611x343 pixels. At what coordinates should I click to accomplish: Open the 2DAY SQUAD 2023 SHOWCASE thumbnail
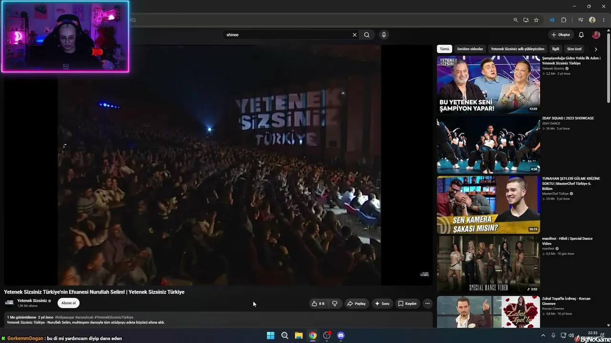[x=488, y=145]
